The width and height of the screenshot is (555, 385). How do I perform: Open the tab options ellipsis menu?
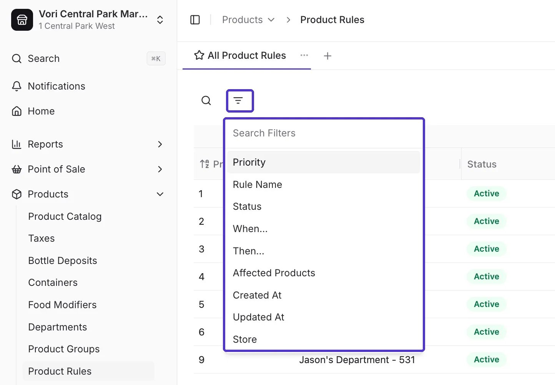coord(304,55)
